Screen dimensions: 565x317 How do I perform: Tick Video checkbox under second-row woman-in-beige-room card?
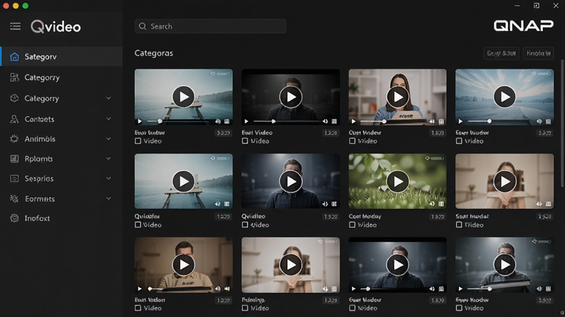[x=459, y=225]
